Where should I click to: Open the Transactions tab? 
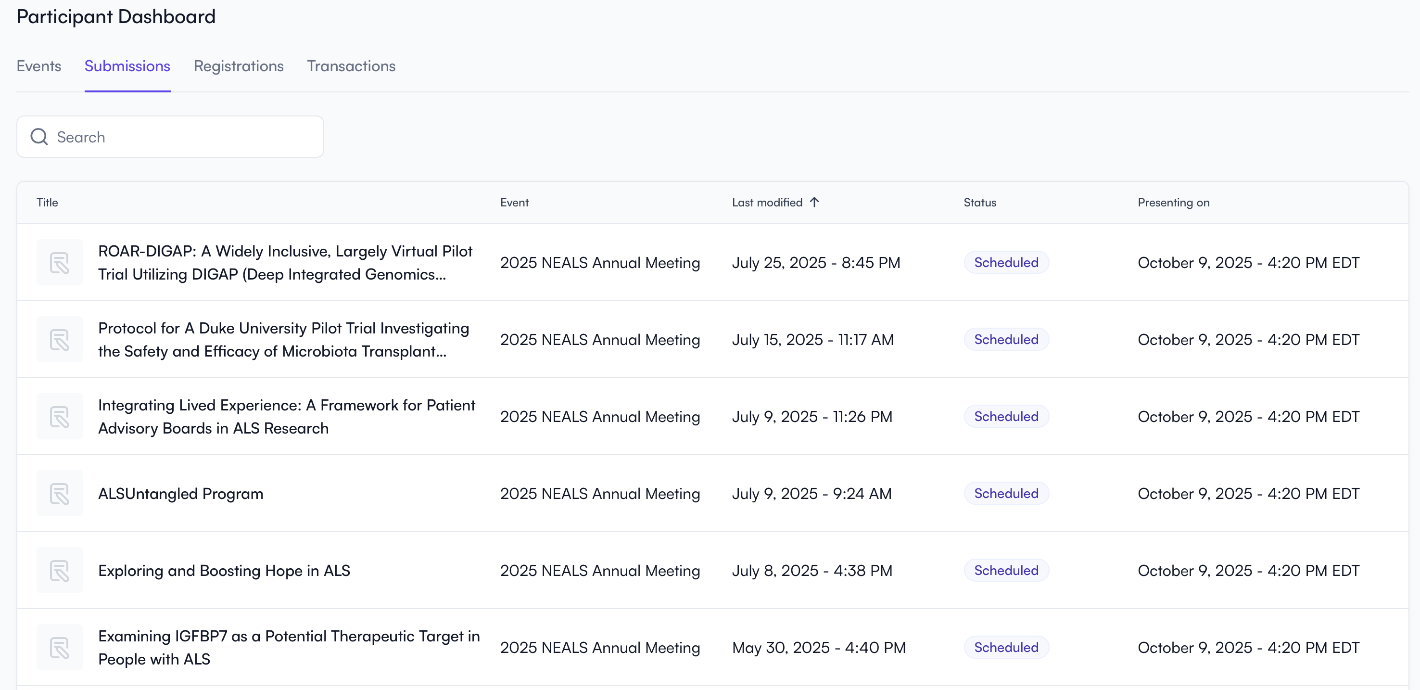[351, 66]
